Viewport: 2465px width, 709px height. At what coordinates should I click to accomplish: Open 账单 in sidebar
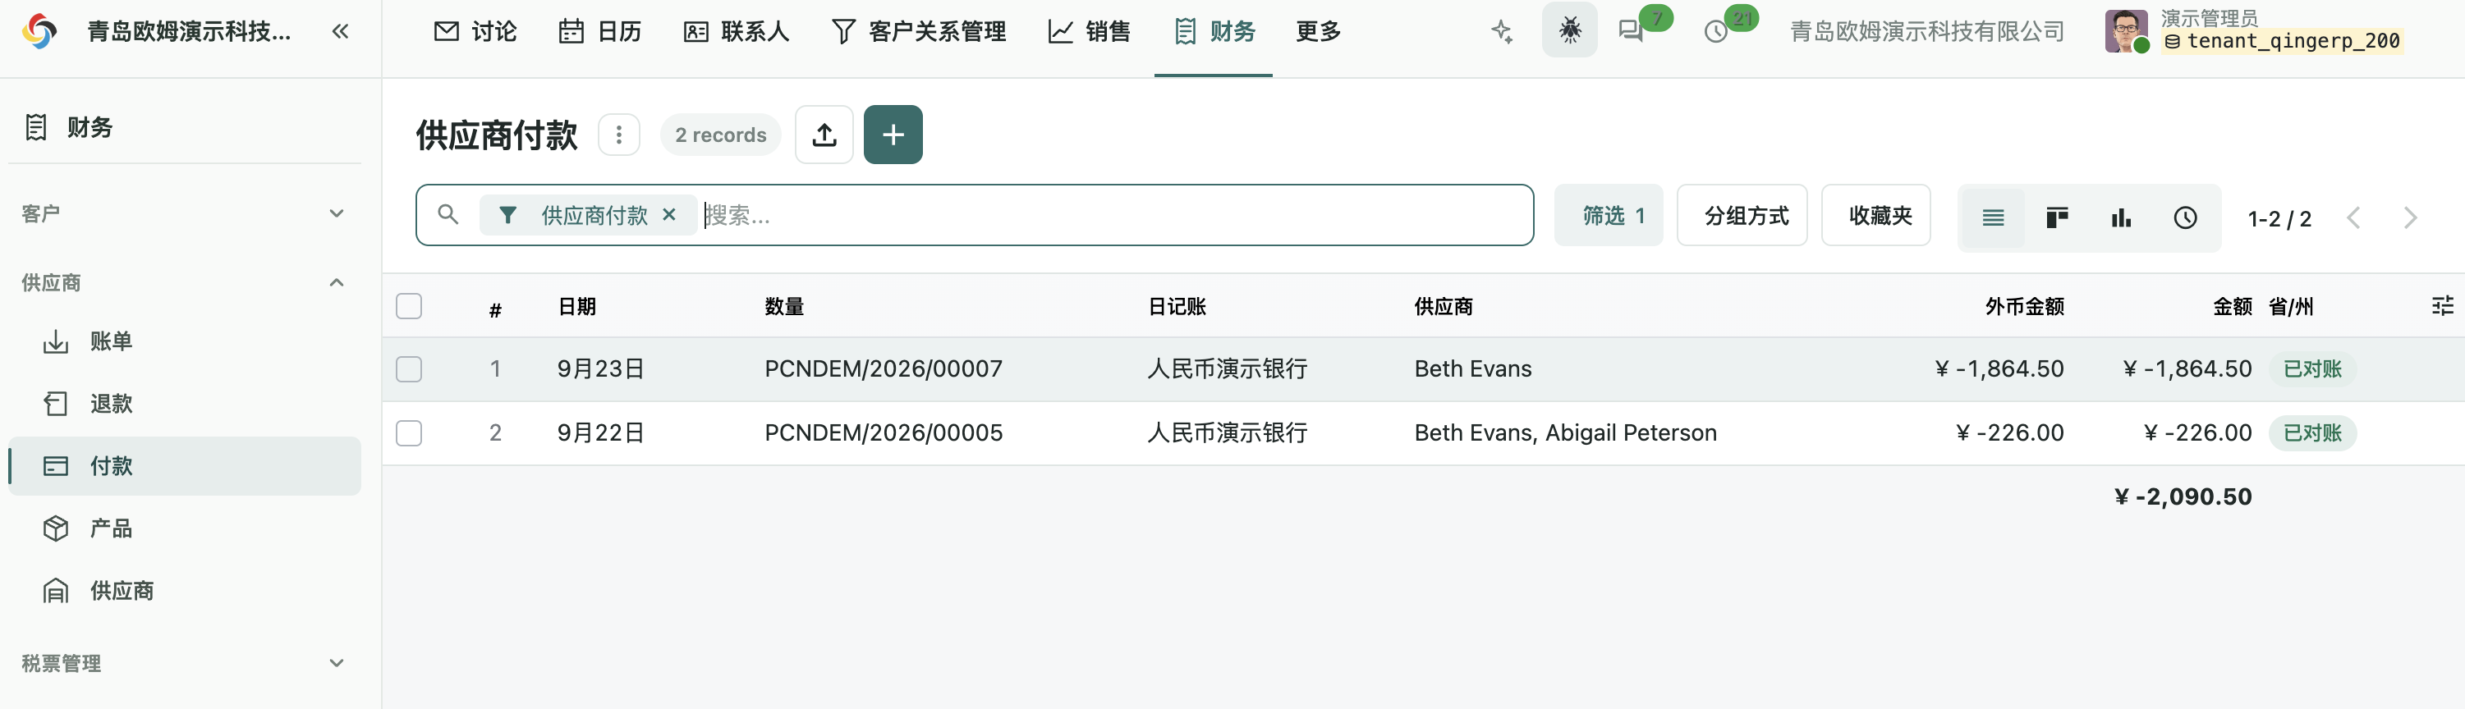tap(185, 341)
